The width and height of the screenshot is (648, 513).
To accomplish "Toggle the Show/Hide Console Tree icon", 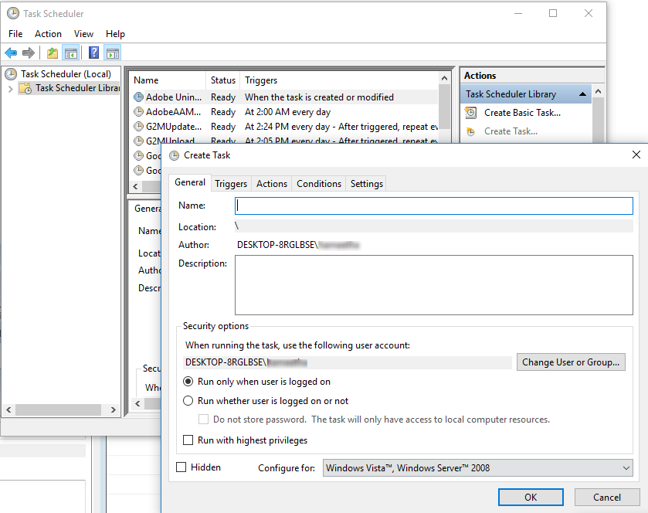I will coord(70,53).
